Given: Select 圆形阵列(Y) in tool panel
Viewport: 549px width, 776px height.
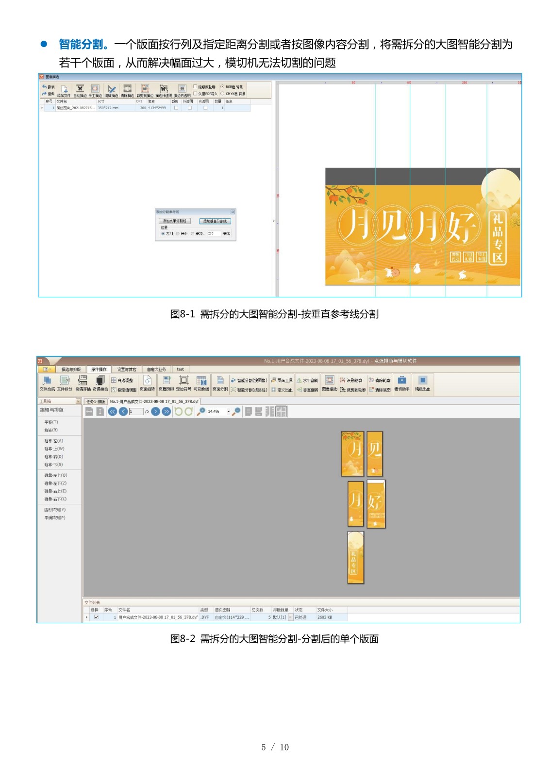Looking at the screenshot, I should click(x=55, y=510).
